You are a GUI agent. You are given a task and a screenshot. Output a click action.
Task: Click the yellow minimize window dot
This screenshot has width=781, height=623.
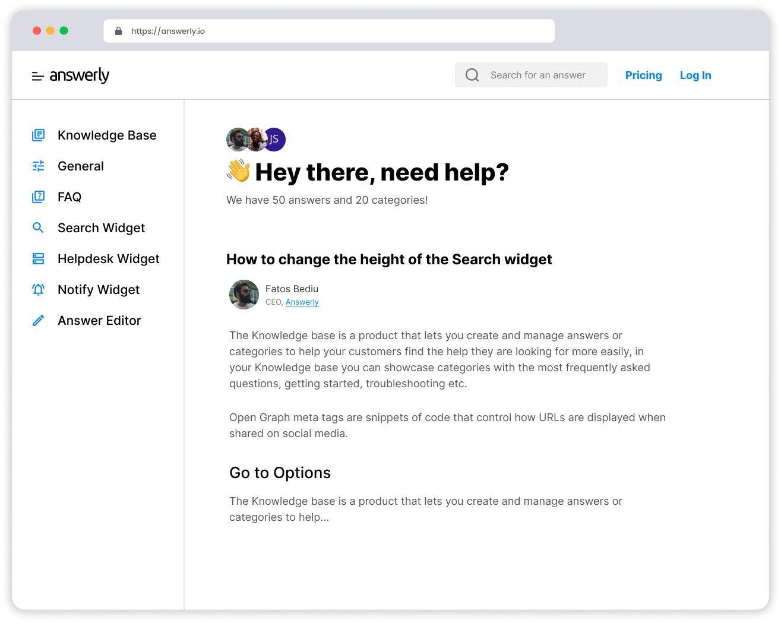click(x=50, y=31)
